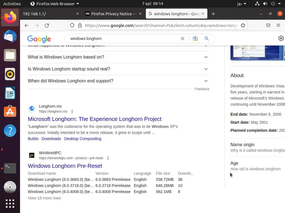Screen dimensions: 285x213
Task: Open LibreOffice Writer from the dock
Action: click(10, 93)
